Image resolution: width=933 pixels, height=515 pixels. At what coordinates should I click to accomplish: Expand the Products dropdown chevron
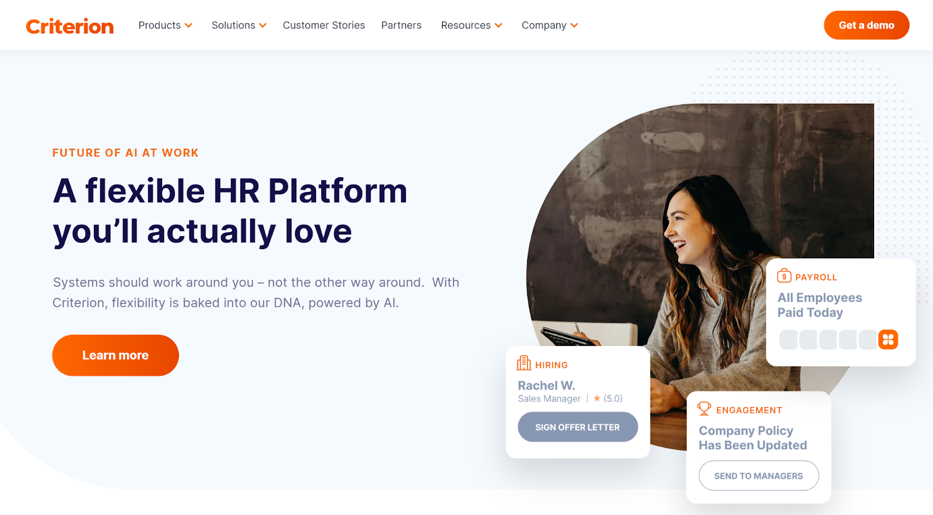point(188,26)
